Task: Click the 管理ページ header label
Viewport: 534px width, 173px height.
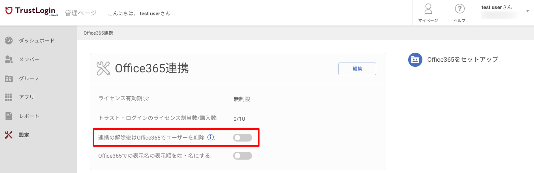Action: 81,13
